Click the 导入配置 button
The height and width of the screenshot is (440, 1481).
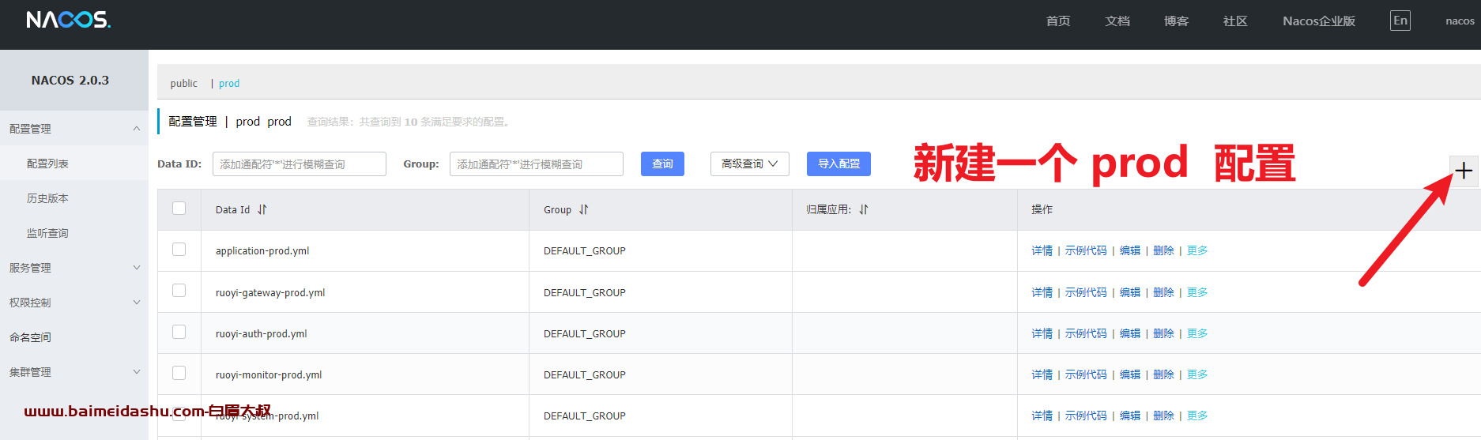coord(838,164)
